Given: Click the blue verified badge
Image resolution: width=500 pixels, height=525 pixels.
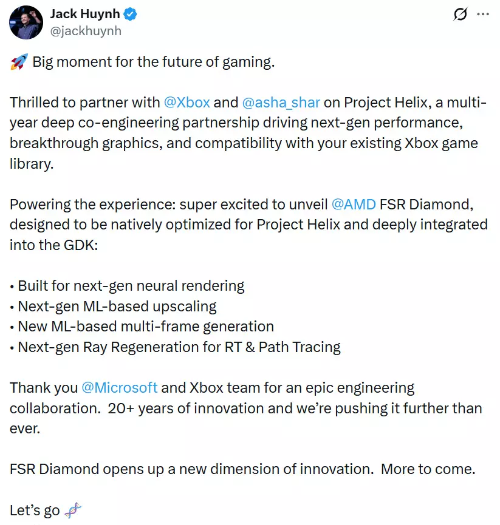Looking at the screenshot, I should (131, 15).
